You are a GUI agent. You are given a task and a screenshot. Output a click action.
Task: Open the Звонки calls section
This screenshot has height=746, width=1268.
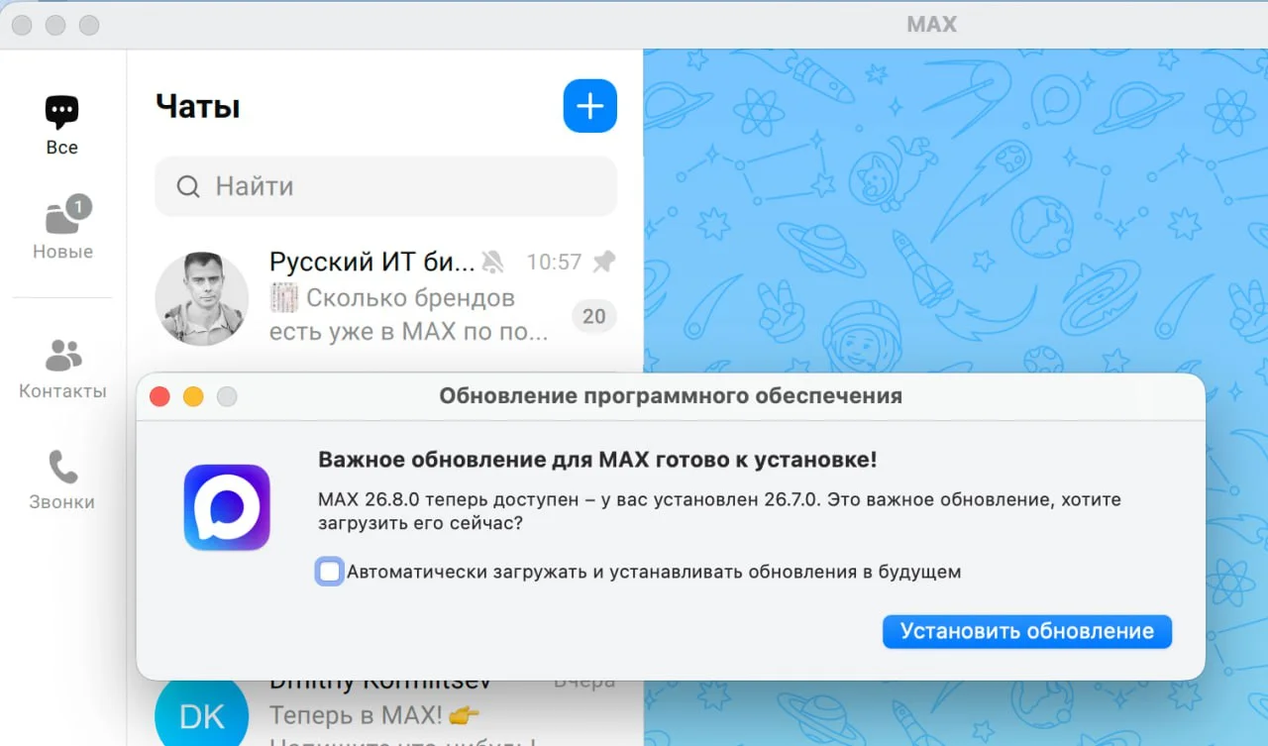(x=61, y=480)
